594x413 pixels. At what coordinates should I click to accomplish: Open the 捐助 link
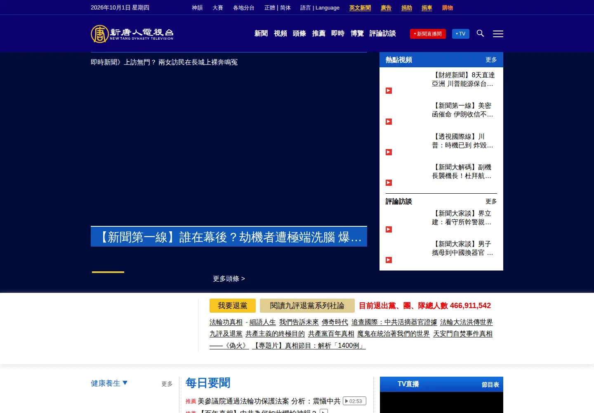coord(407,7)
